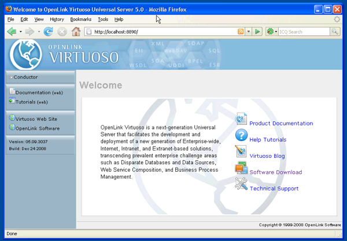This screenshot has width=347, height=241.
Task: Click the Help Tutorials question mark icon
Action: 241,136
